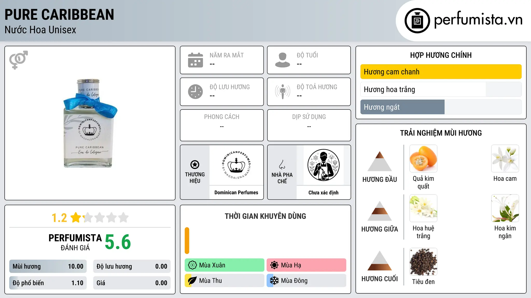Viewport: 531px width, 298px height.
Task: Click the Độ tuổi label
Action: pos(307,55)
